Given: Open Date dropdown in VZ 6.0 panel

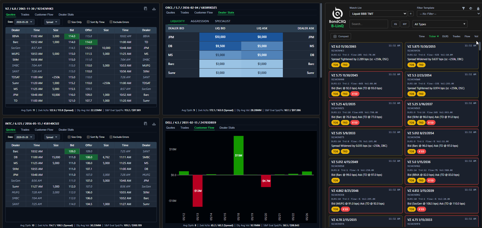Looking at the screenshot, I should (25, 22).
